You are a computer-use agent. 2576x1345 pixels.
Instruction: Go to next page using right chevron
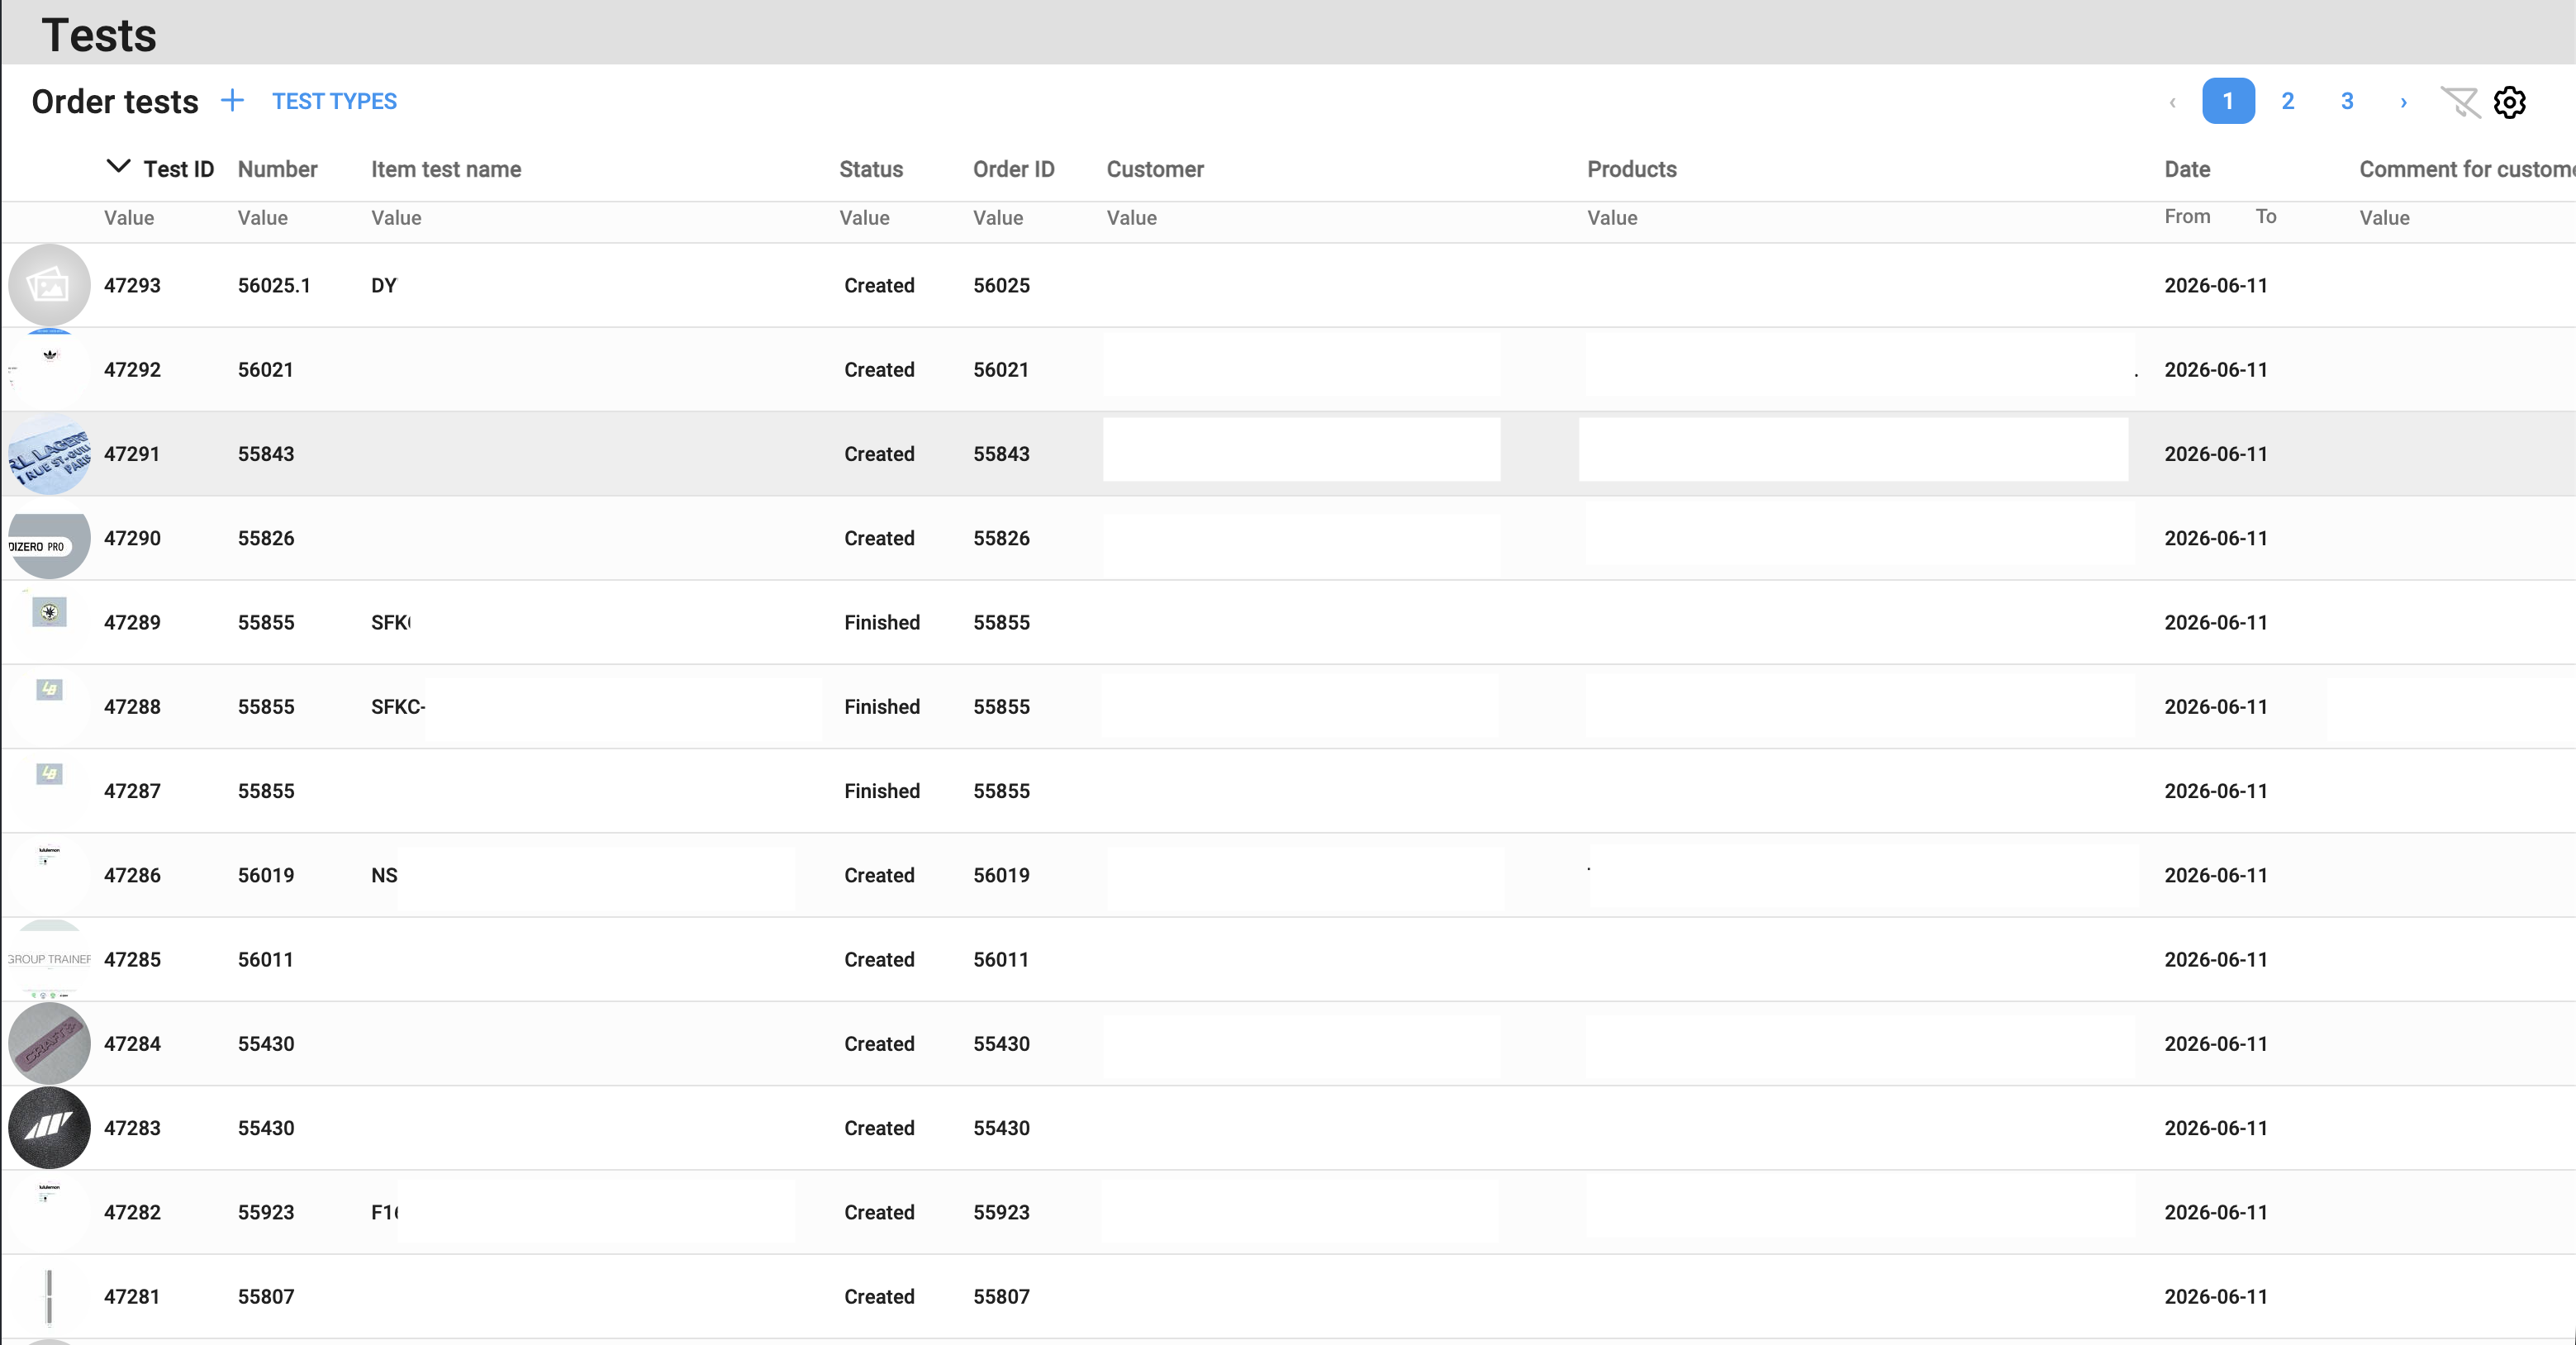(2404, 102)
